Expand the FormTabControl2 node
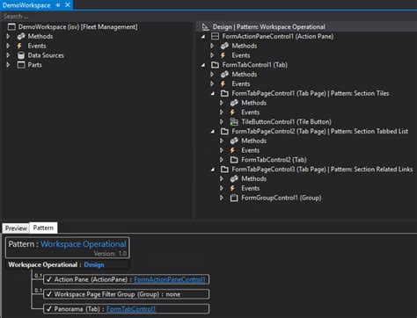This screenshot has height=318, width=417. 222,160
